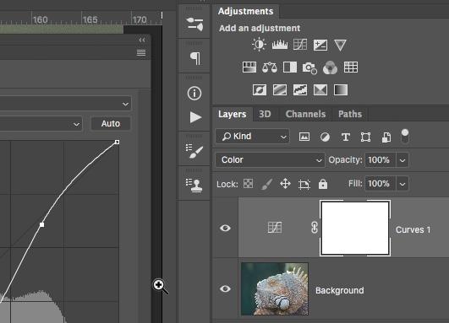Open the Brush Settings panel icon
The height and width of the screenshot is (323, 449).
pyautogui.click(x=194, y=151)
